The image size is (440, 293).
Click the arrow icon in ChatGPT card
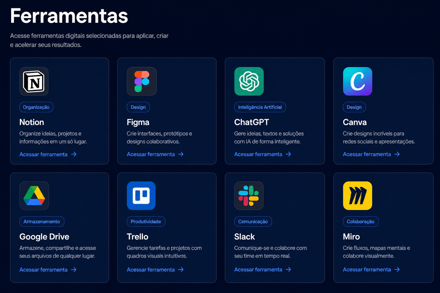289,154
